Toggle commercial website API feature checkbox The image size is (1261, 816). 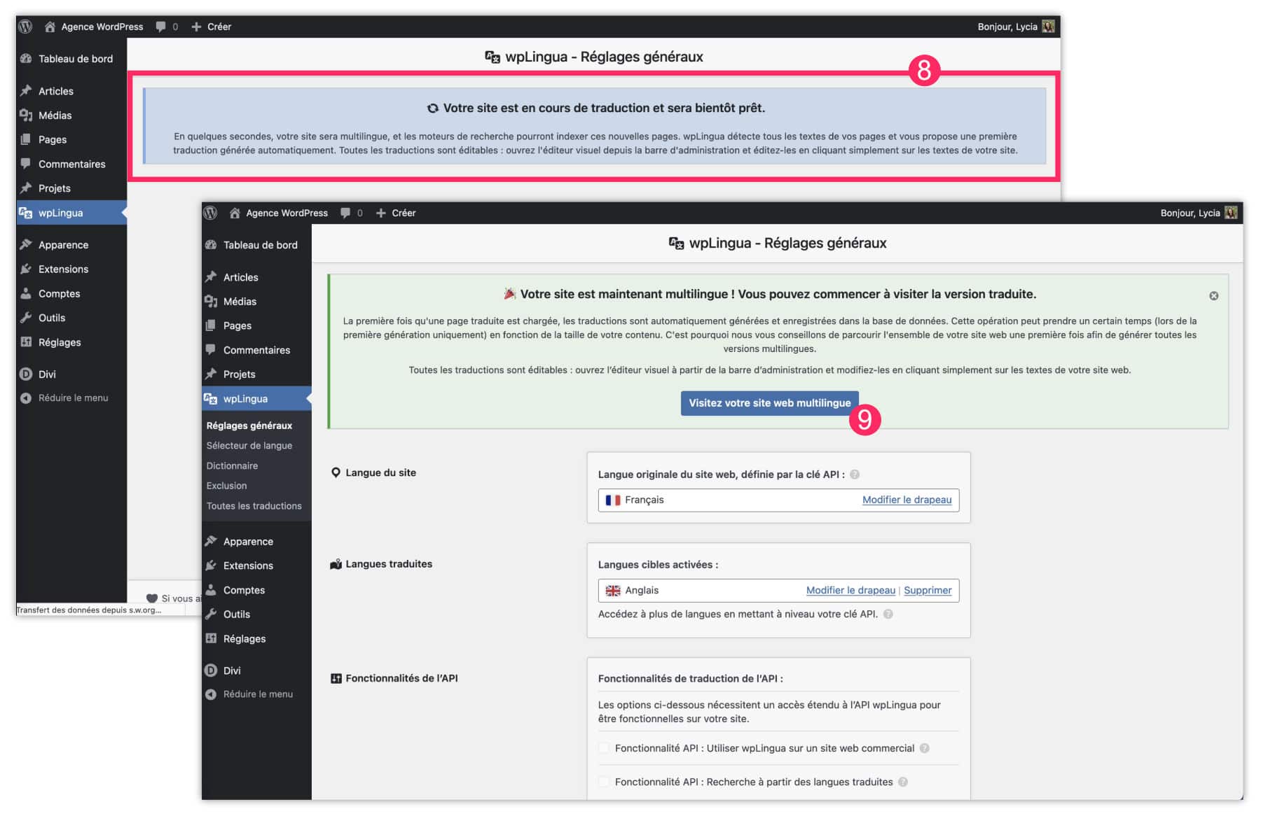click(604, 748)
